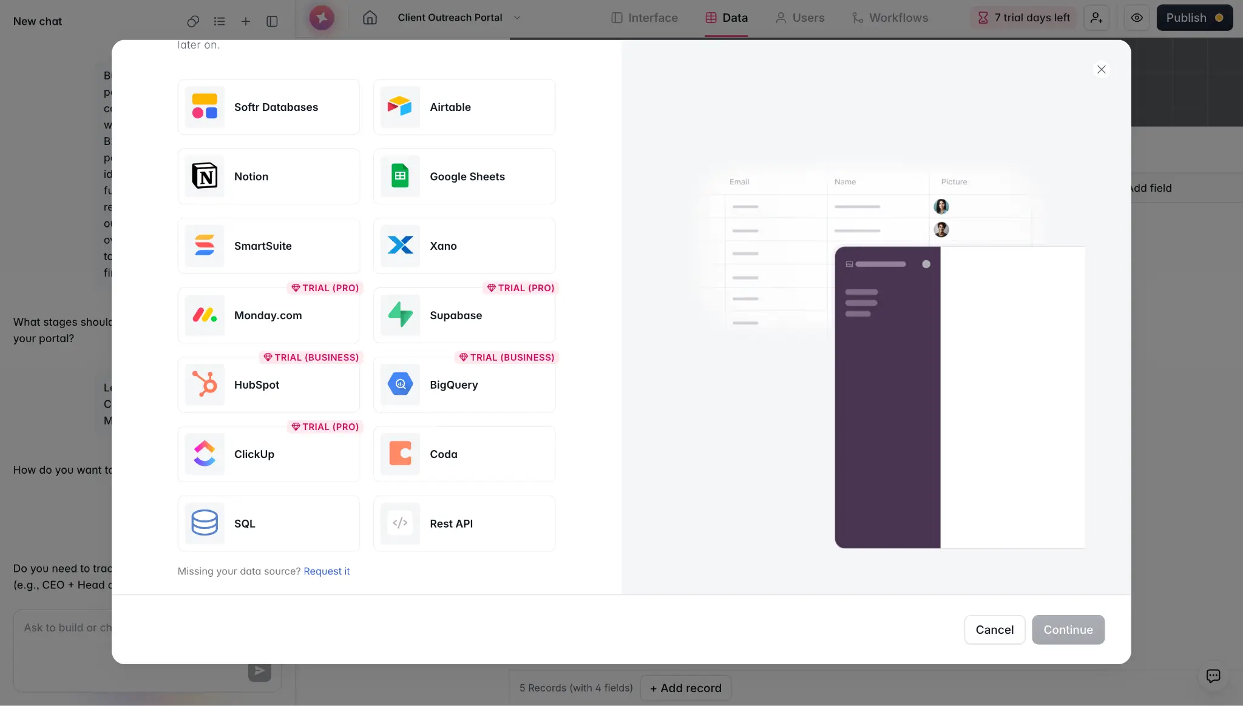Click the Request it link
This screenshot has height=706, width=1243.
pyautogui.click(x=327, y=571)
